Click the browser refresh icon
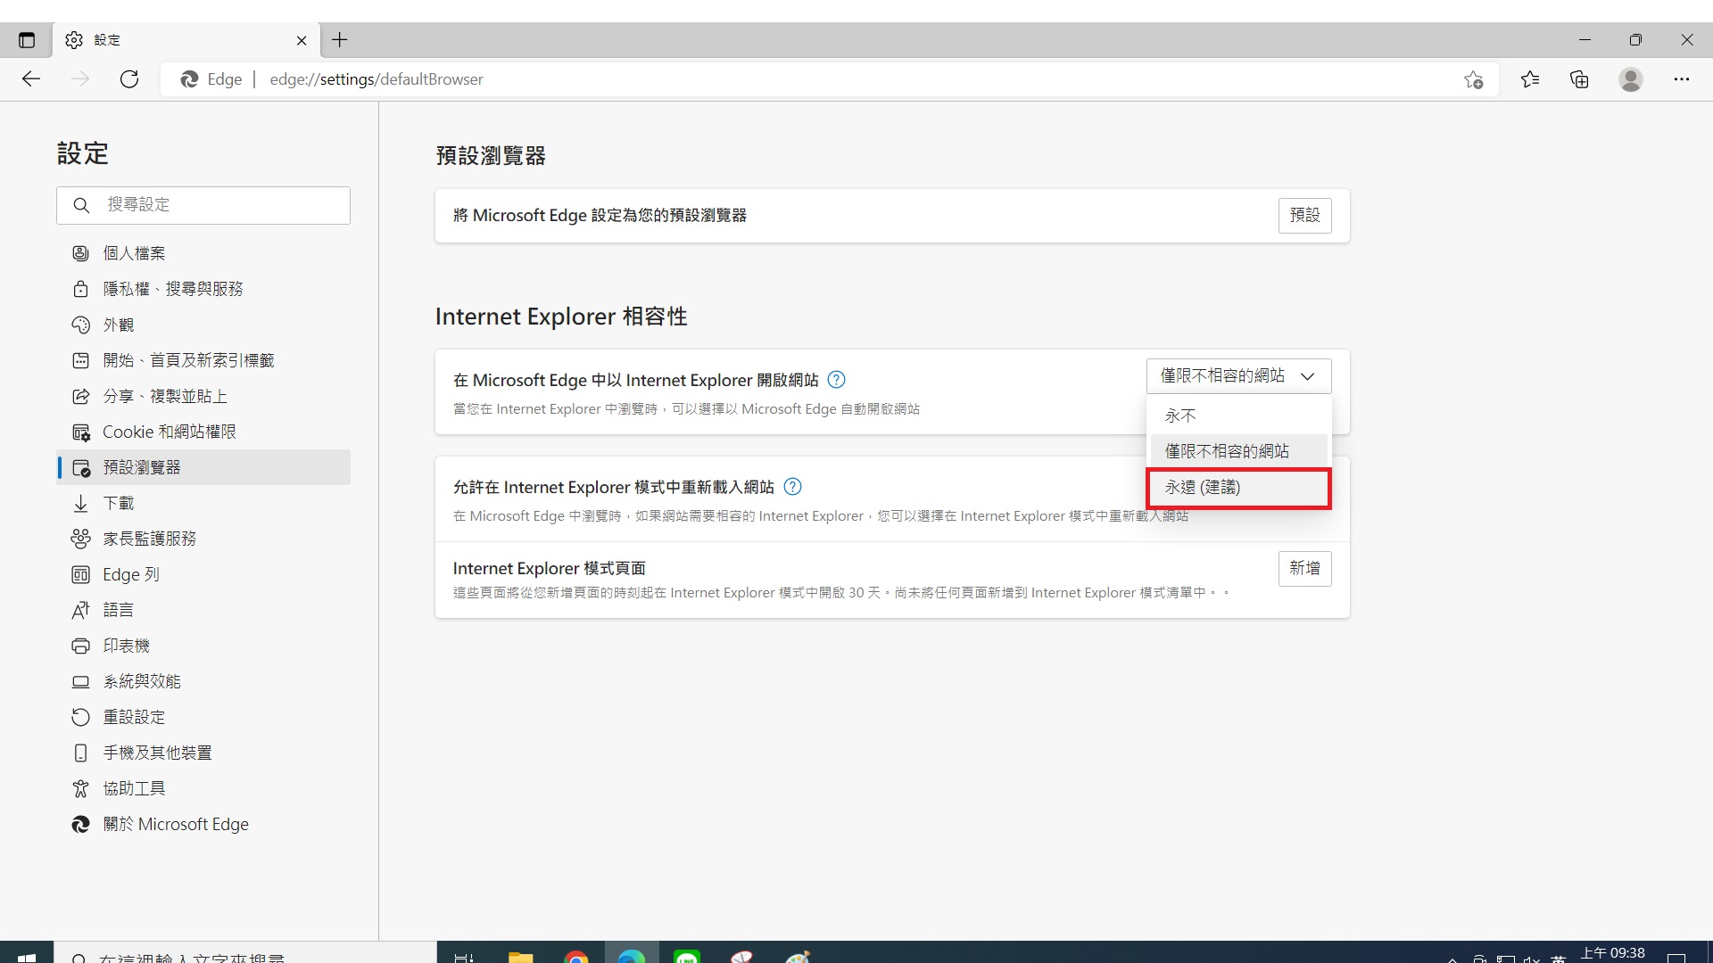1713x963 pixels. (x=129, y=79)
